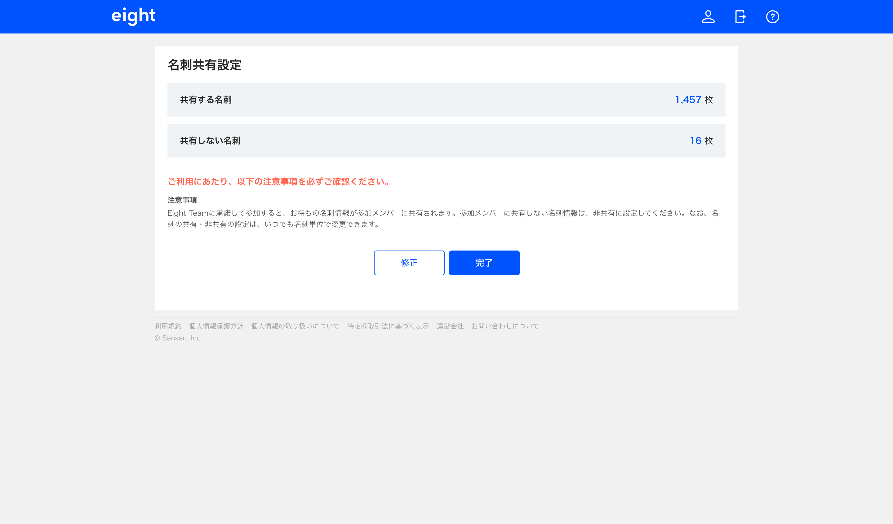Screen dimensions: 893x524
Task: Click the logout icon in header
Action: (x=740, y=17)
